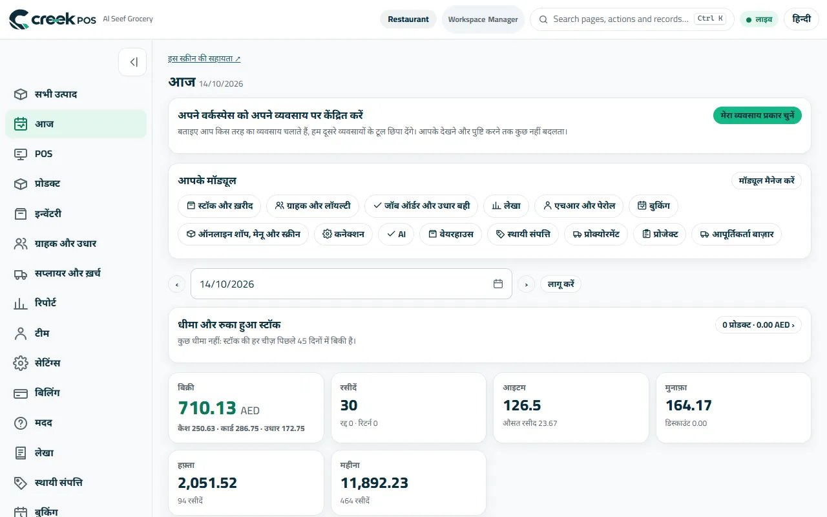
Task: Click the POS monitor icon in sidebar
Action: [x=21, y=154]
